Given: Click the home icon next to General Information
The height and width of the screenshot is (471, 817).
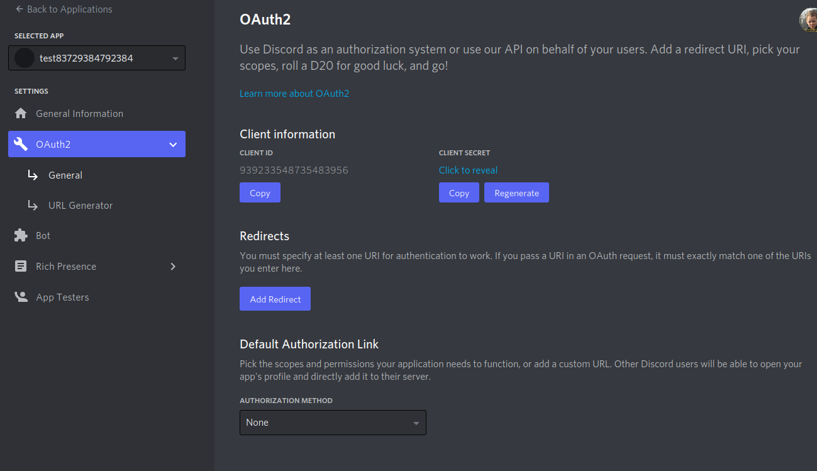Looking at the screenshot, I should click(x=21, y=113).
